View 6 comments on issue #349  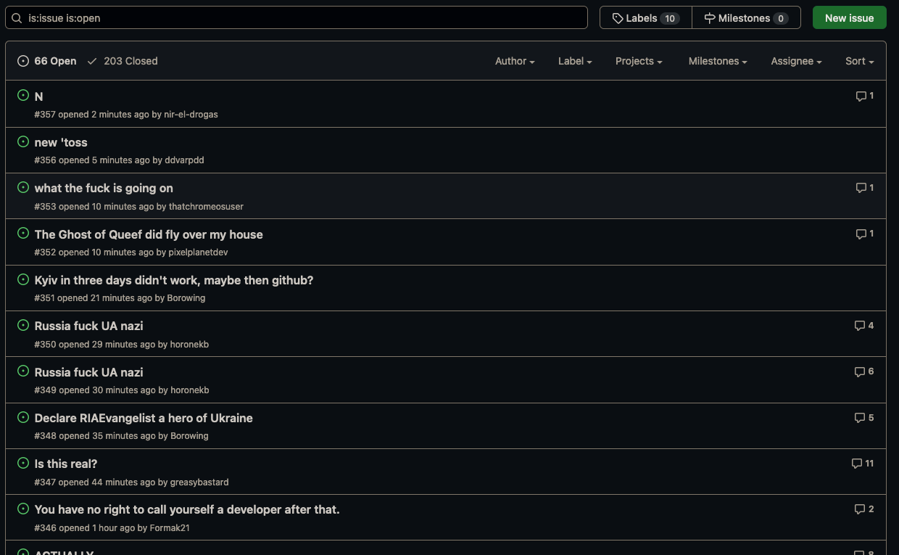(863, 371)
